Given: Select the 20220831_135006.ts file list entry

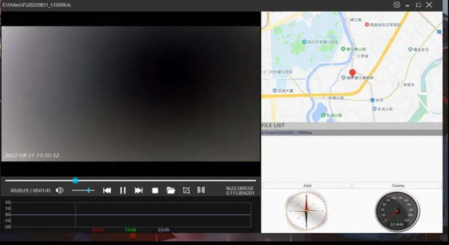Looking at the screenshot, I should [x=352, y=133].
